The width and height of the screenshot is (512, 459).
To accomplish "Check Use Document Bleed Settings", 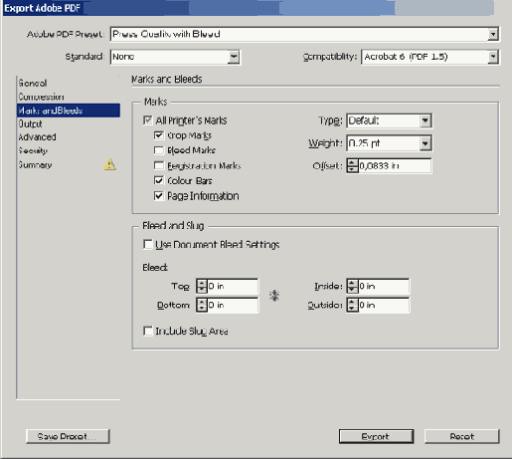I will [148, 244].
